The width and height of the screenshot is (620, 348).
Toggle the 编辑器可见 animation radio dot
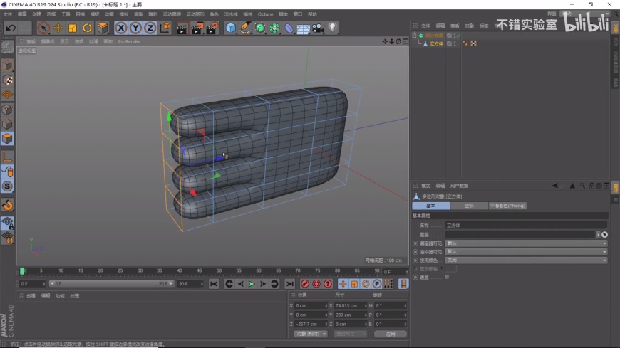point(415,243)
